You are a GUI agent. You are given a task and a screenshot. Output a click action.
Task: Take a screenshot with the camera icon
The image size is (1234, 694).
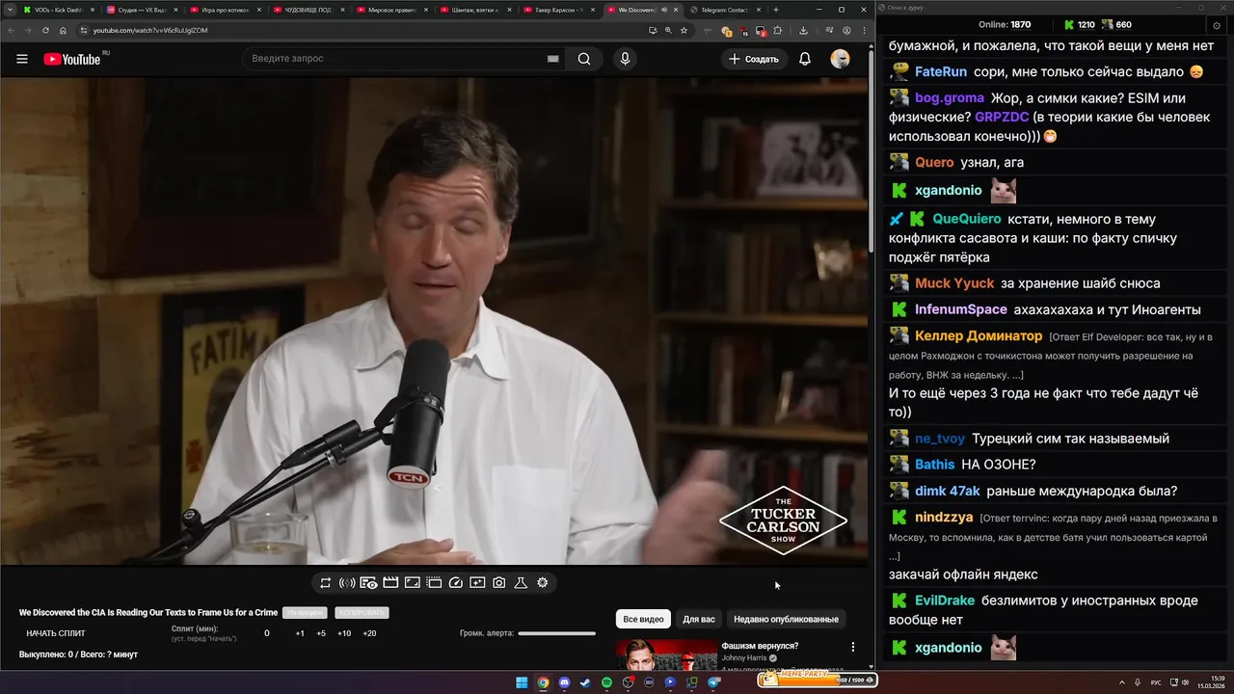tap(499, 583)
